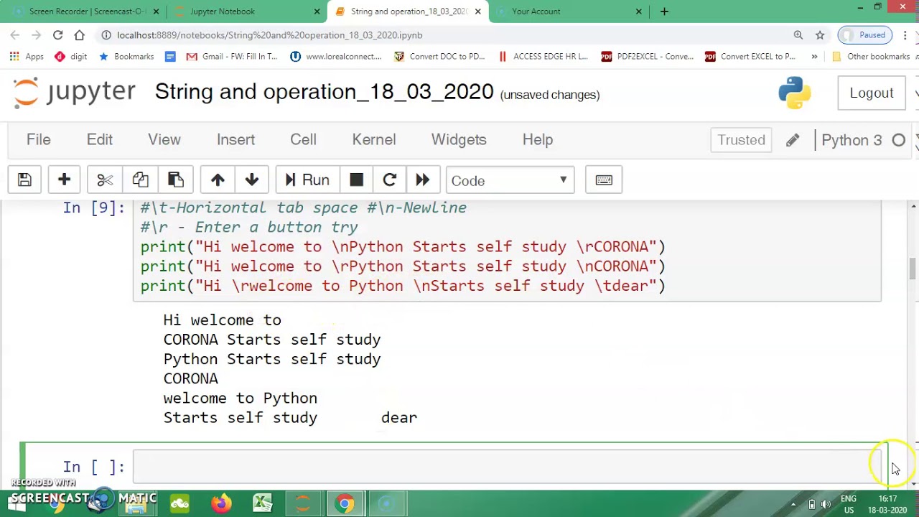Open the File menu
This screenshot has width=919, height=517.
point(39,139)
